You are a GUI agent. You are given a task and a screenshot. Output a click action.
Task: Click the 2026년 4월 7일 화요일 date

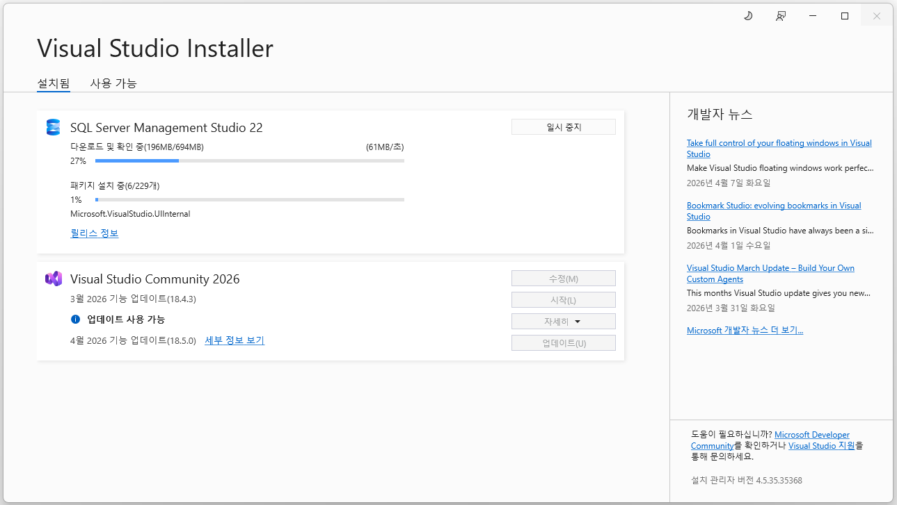coord(729,183)
